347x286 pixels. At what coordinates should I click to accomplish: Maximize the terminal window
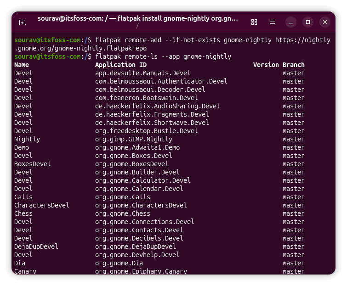click(x=308, y=22)
